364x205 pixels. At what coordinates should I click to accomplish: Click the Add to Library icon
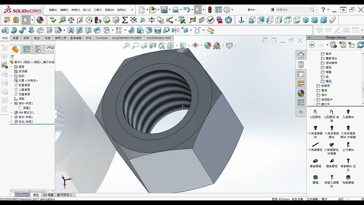point(334,45)
